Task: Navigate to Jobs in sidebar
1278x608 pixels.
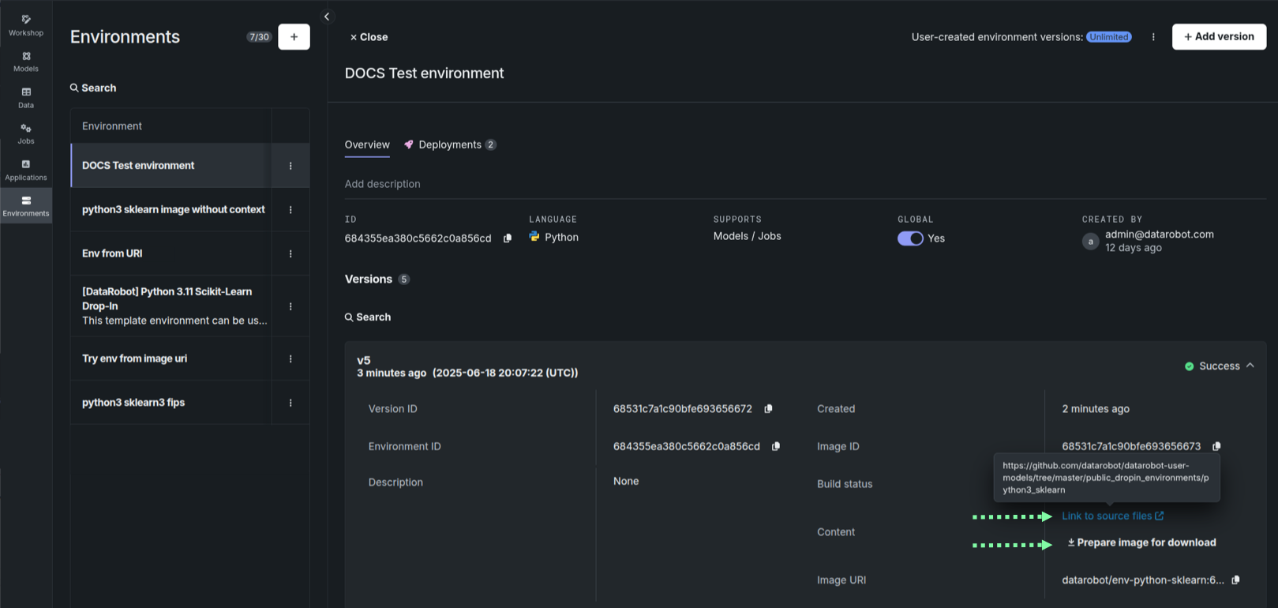Action: (x=26, y=133)
